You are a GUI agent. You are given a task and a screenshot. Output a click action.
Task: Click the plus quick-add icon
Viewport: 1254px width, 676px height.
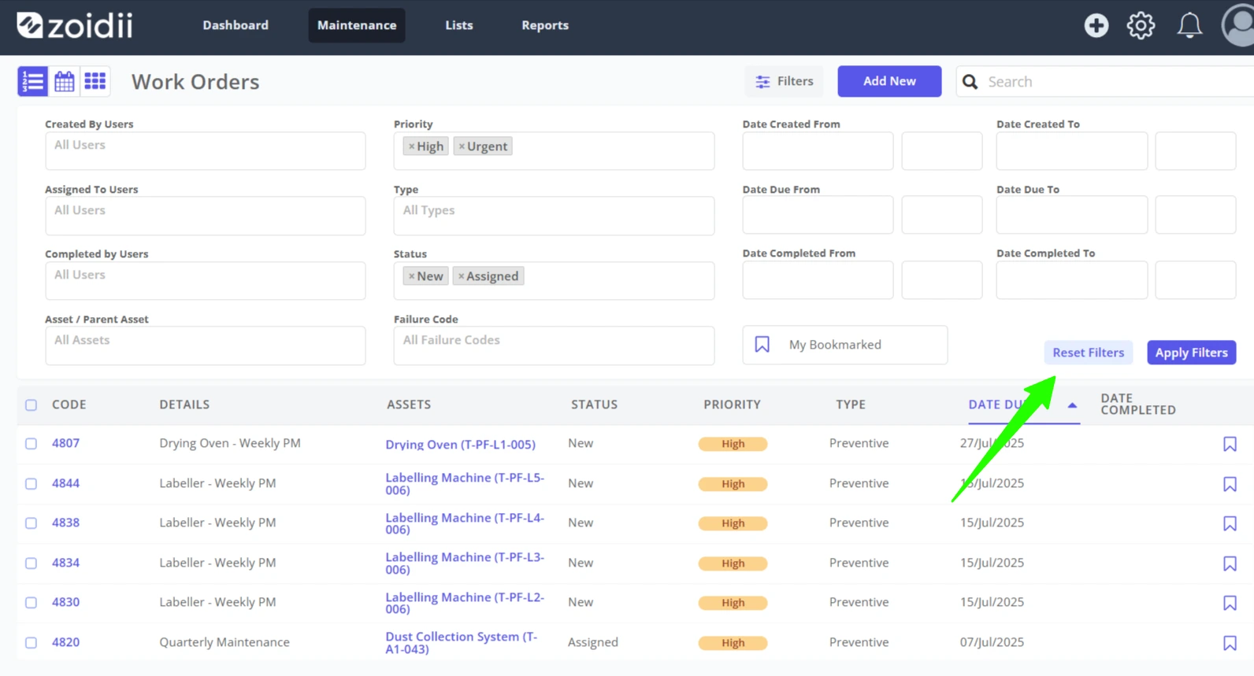[1096, 25]
